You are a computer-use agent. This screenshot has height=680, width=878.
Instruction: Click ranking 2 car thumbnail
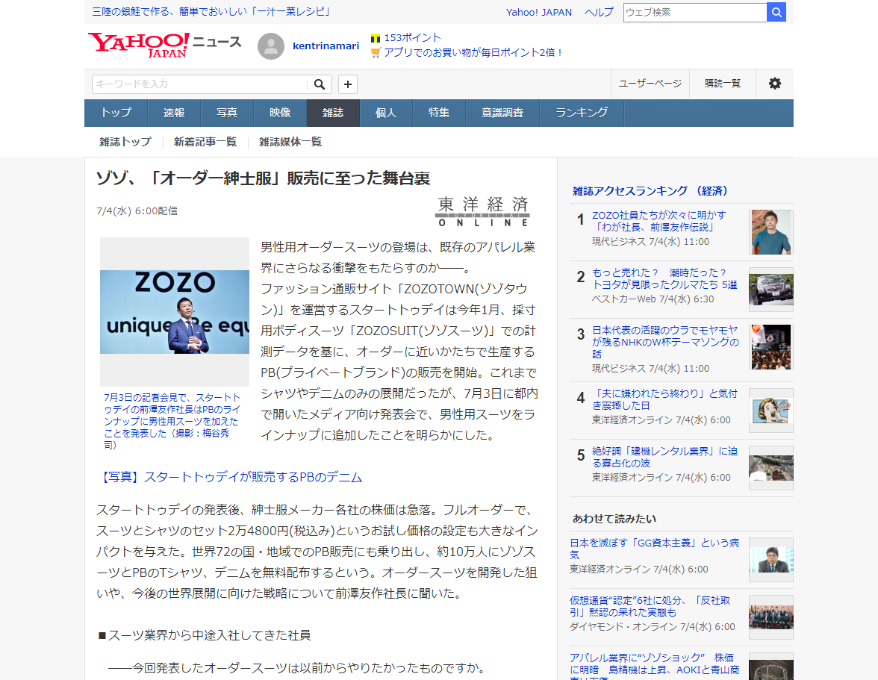[771, 290]
